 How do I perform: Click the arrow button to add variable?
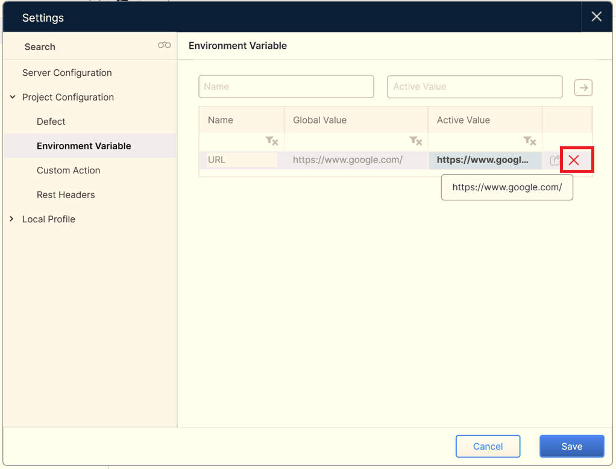(583, 87)
